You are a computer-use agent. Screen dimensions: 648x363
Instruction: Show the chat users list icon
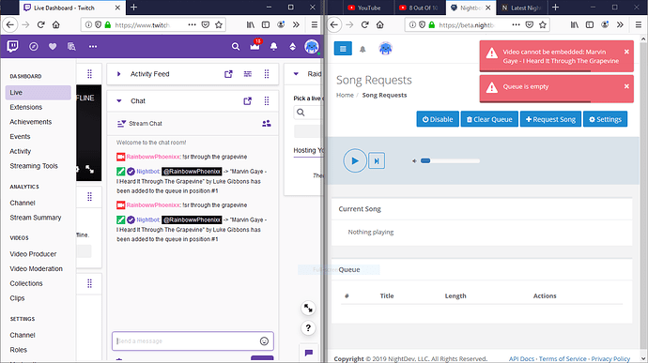[267, 123]
